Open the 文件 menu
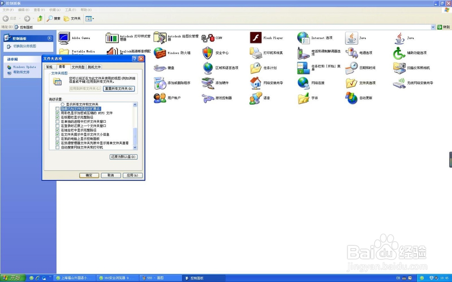Viewport: 452px width, 282px height. (8, 10)
